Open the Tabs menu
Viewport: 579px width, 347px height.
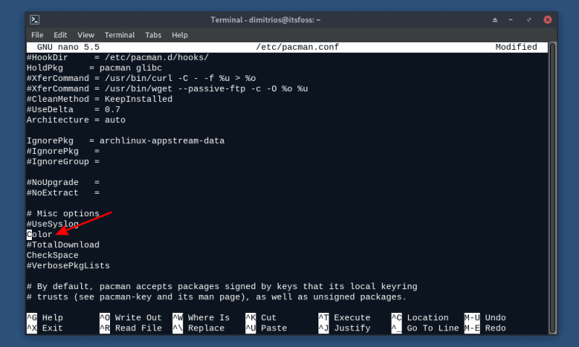point(153,35)
